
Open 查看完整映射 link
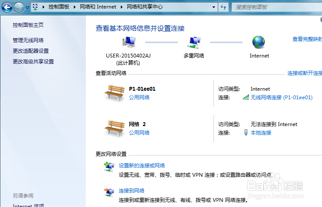(307, 39)
